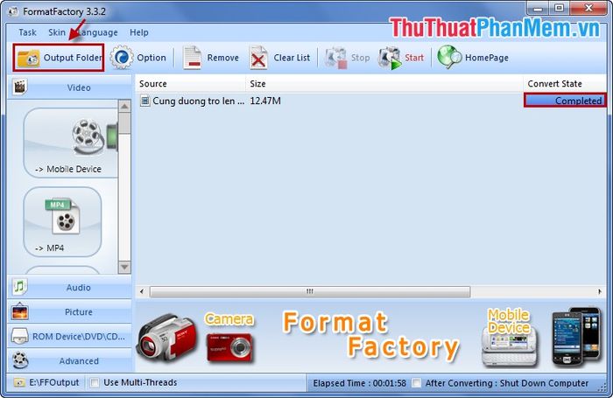Open the Output Folder
The image size is (613, 398).
coord(59,58)
